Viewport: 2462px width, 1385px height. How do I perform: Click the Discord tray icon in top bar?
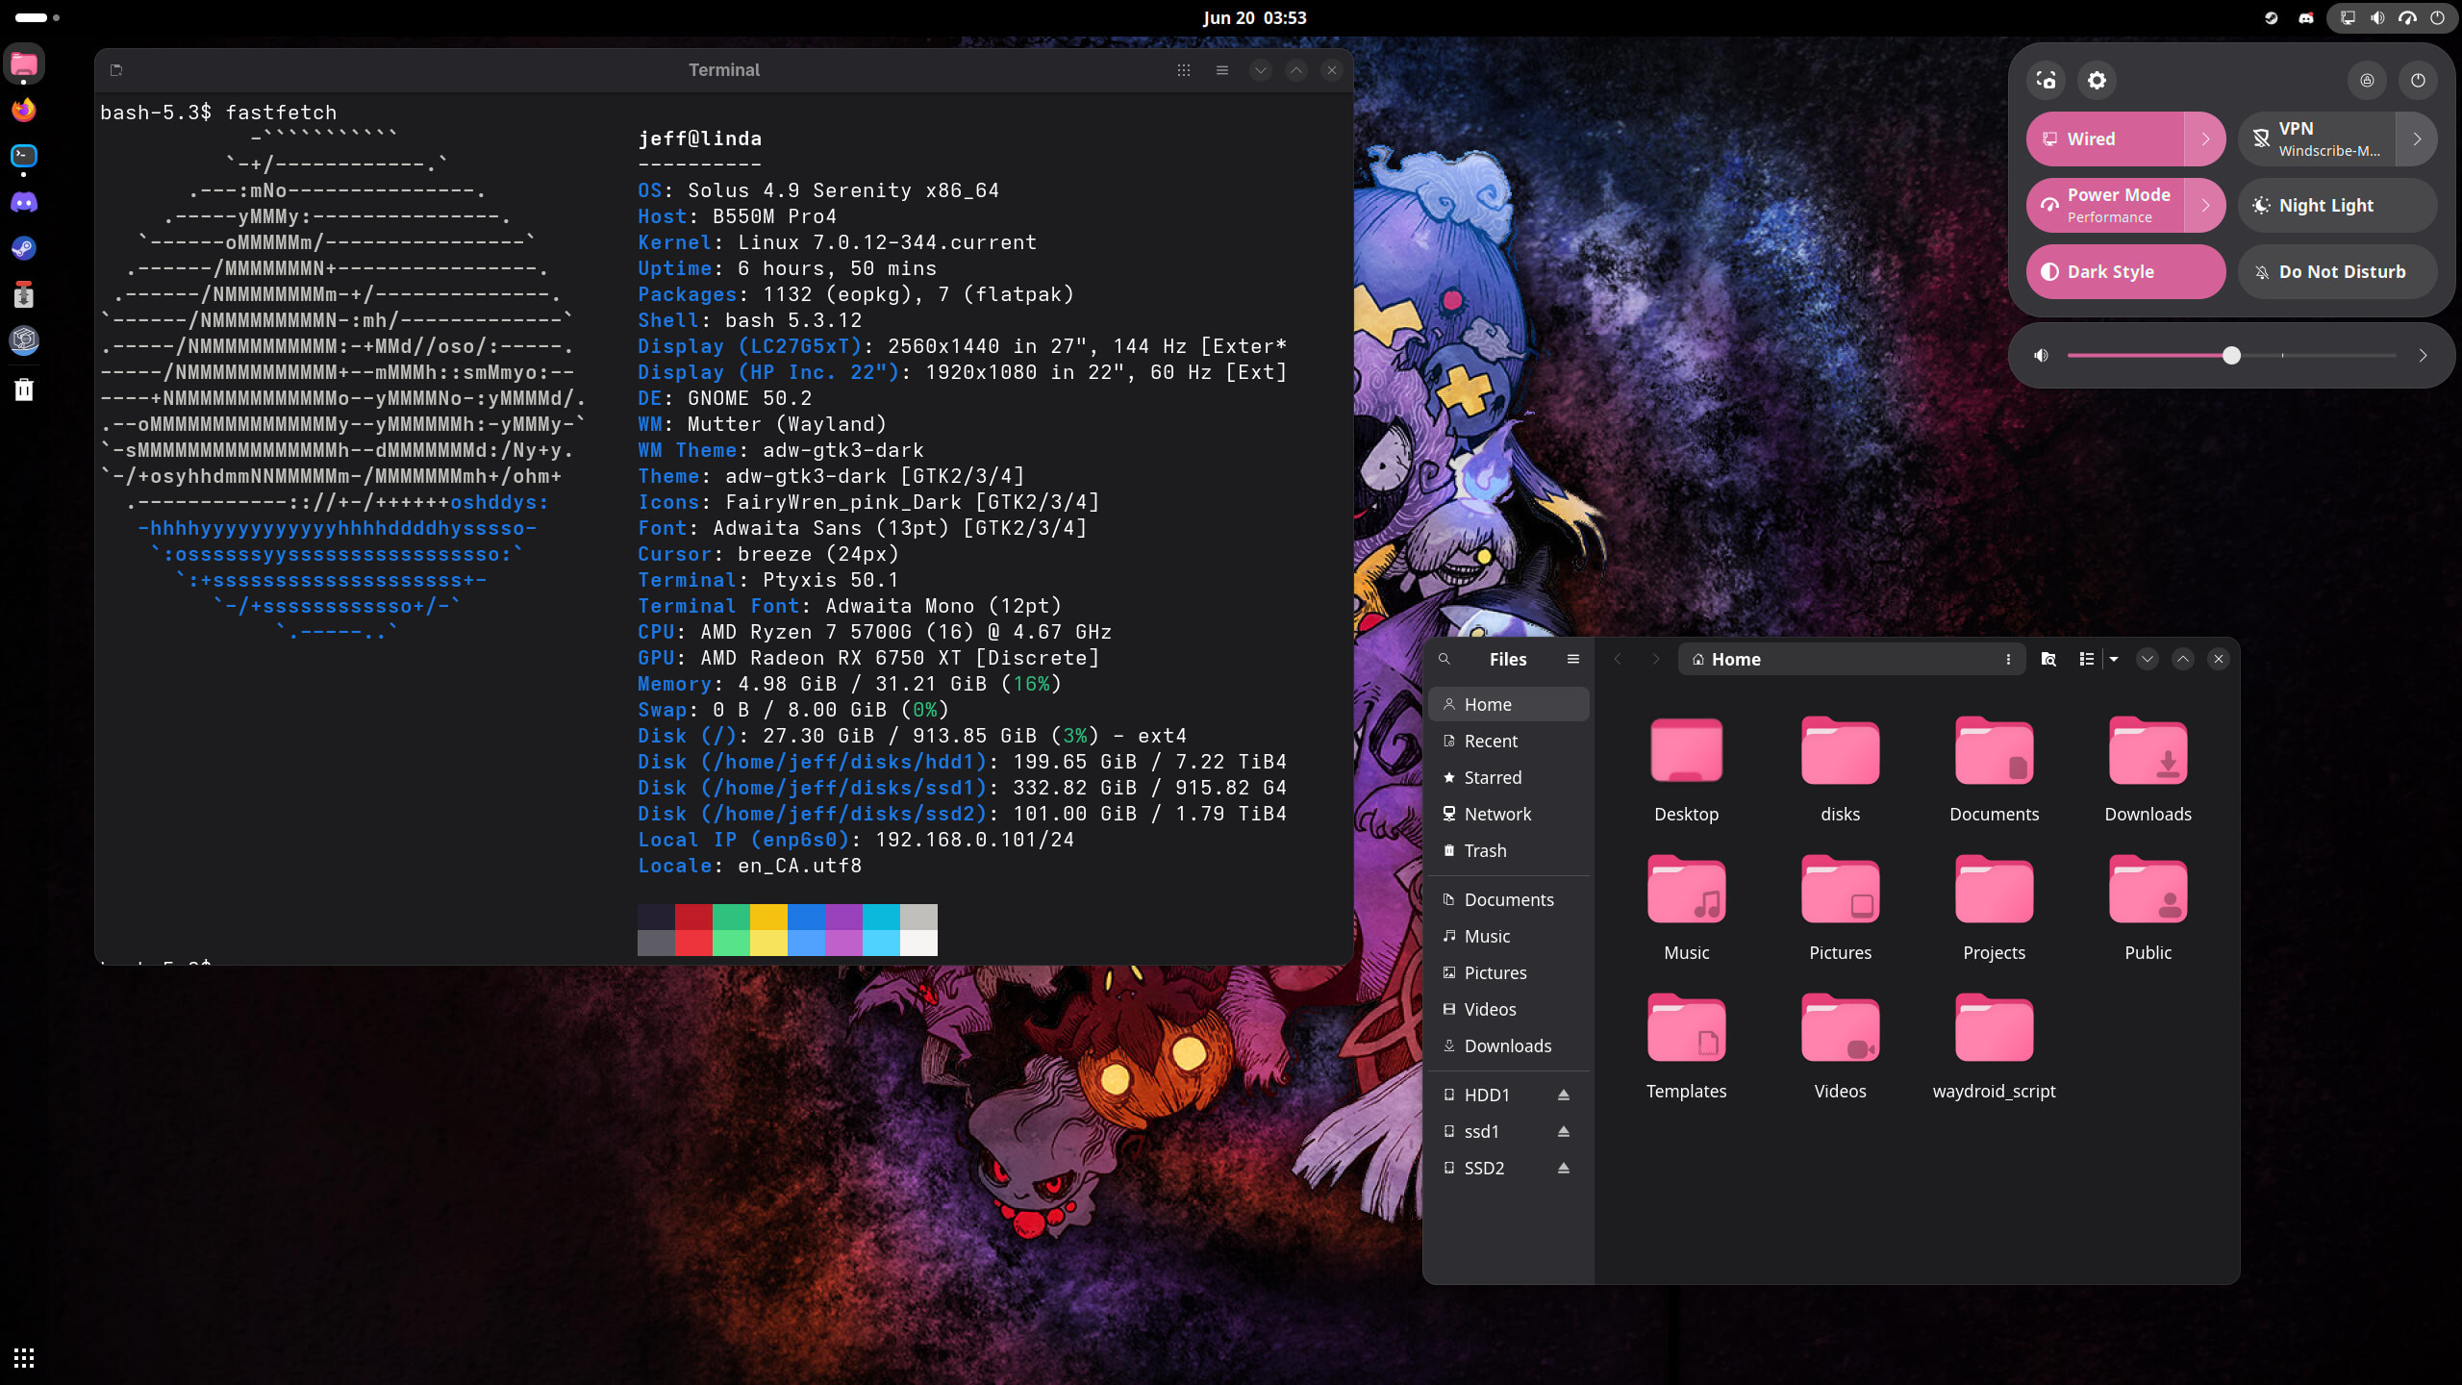tap(2306, 17)
